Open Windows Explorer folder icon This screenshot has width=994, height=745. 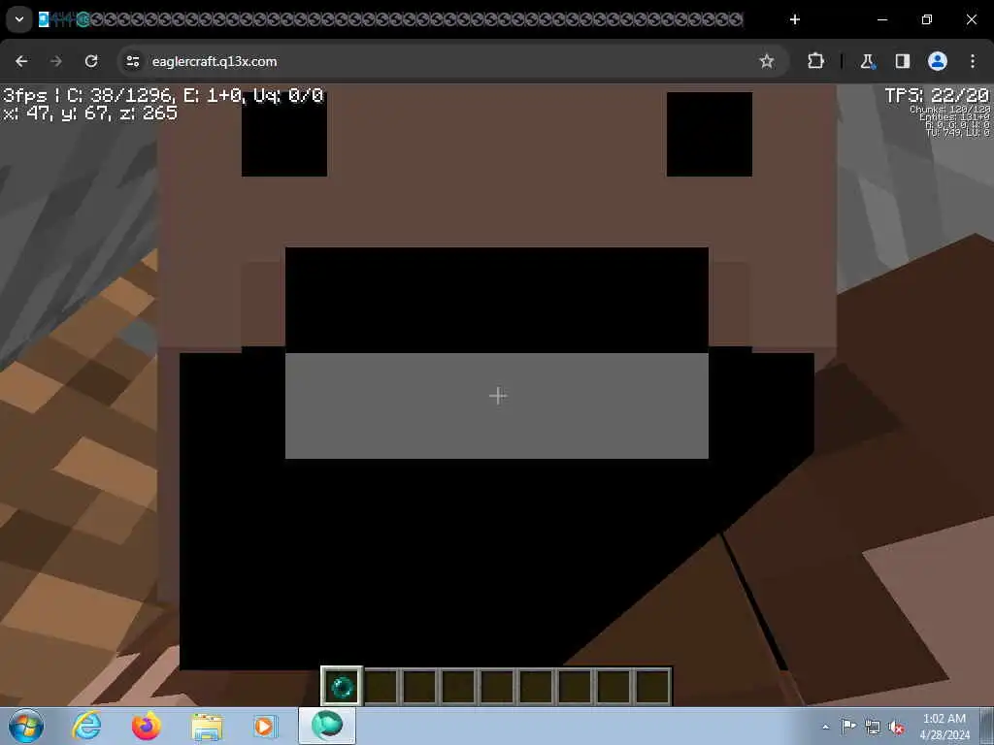207,727
